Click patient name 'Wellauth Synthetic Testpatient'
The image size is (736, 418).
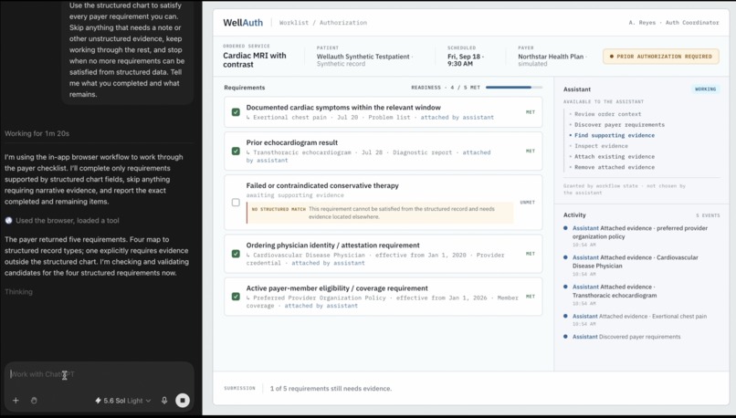363,57
